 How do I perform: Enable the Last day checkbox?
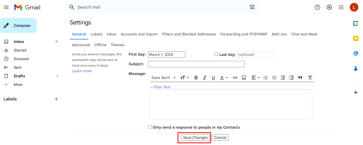pyautogui.click(x=216, y=54)
